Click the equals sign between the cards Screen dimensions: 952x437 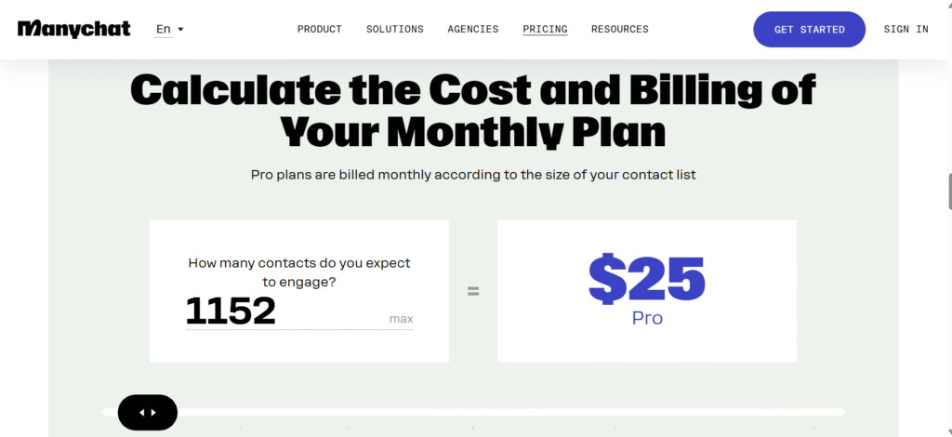(473, 291)
